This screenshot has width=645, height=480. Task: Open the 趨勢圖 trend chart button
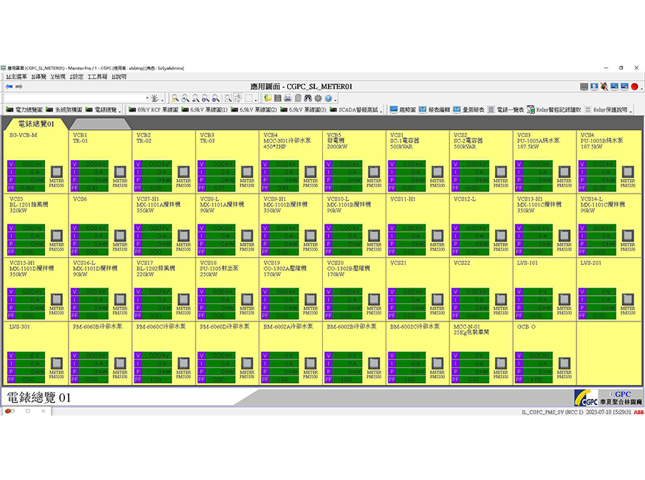402,110
